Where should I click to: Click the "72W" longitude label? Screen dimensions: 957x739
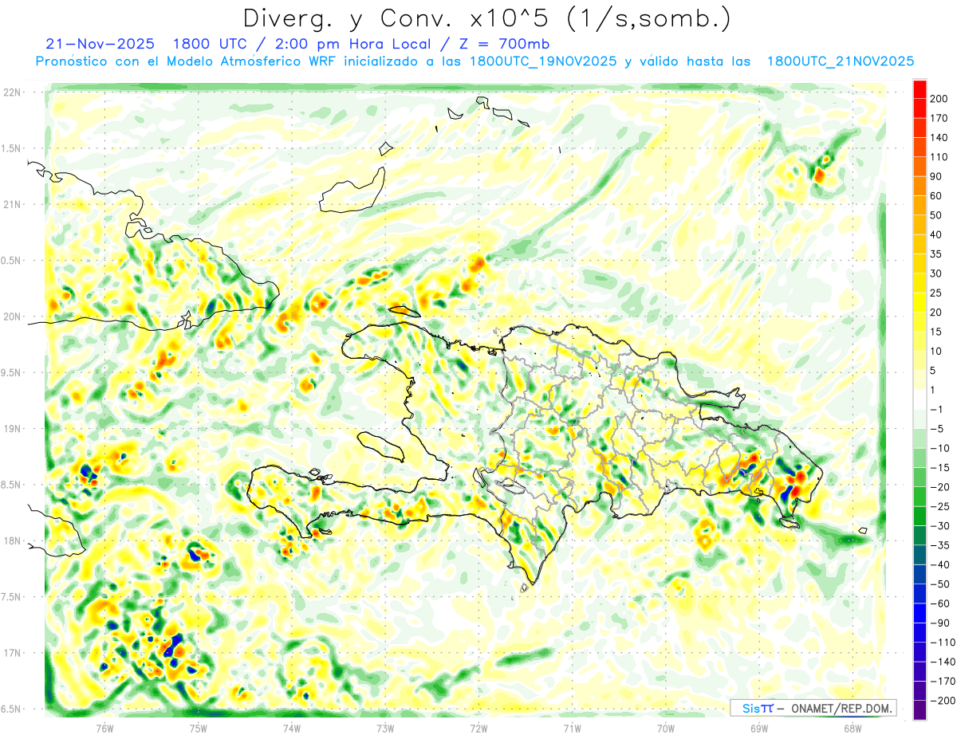tap(478, 729)
